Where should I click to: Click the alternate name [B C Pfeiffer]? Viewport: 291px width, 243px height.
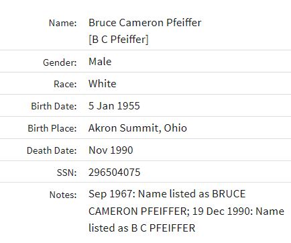click(119, 40)
